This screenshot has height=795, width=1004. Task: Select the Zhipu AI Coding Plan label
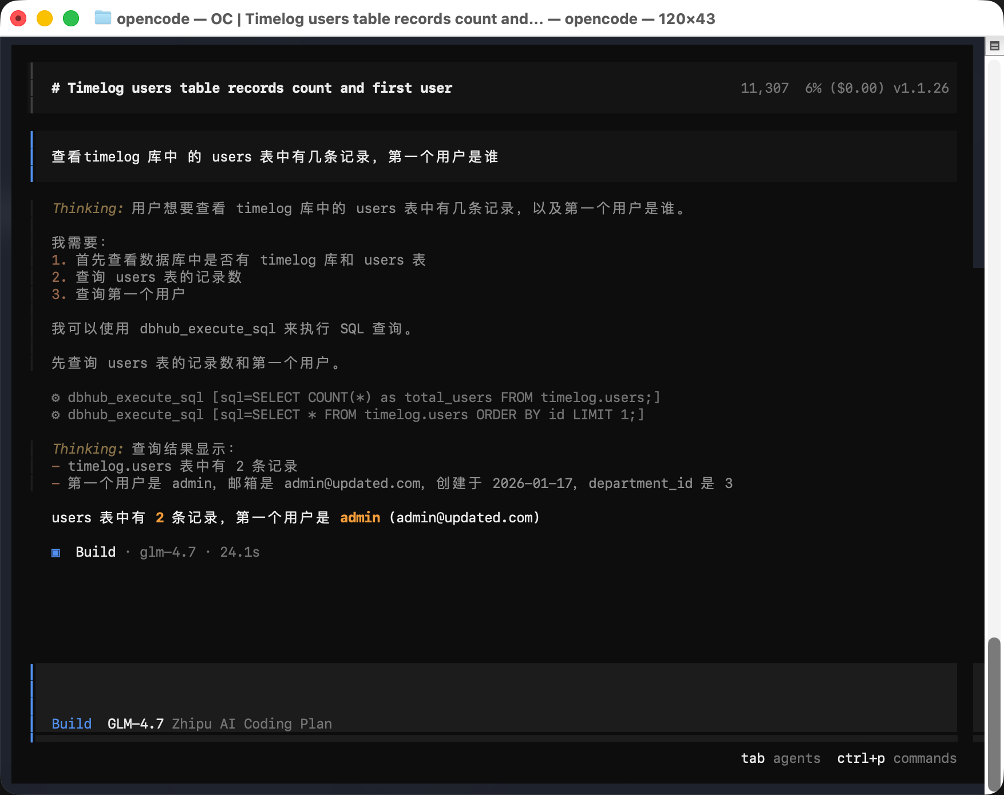252,723
